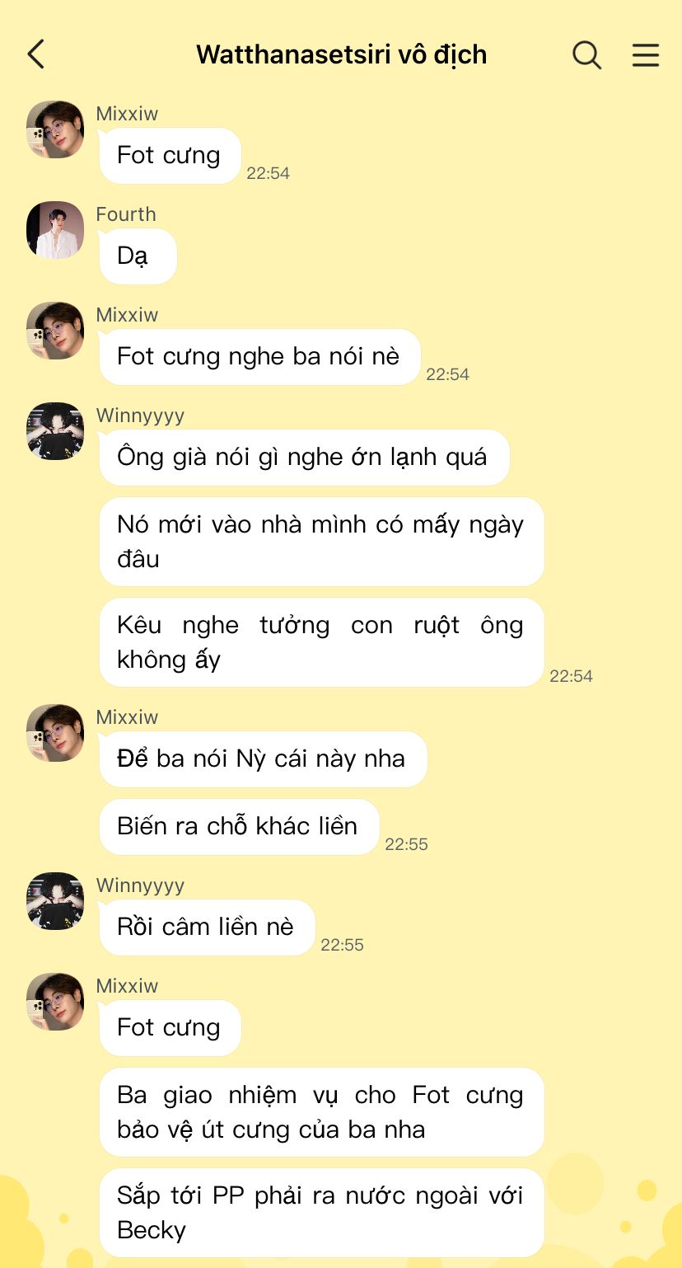Viewport: 682px width, 1268px height.
Task: Tap Mixxiw's avatar beside 'Để ba nói Nỳ' message
Action: [x=55, y=733]
